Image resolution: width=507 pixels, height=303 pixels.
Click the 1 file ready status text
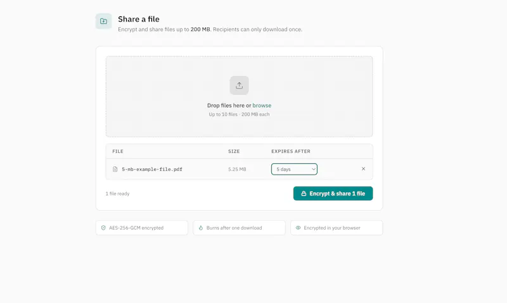point(117,194)
